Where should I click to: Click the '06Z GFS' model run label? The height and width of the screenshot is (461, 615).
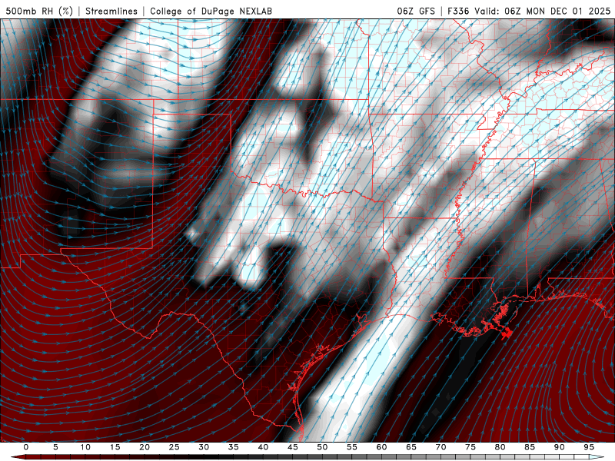416,11
